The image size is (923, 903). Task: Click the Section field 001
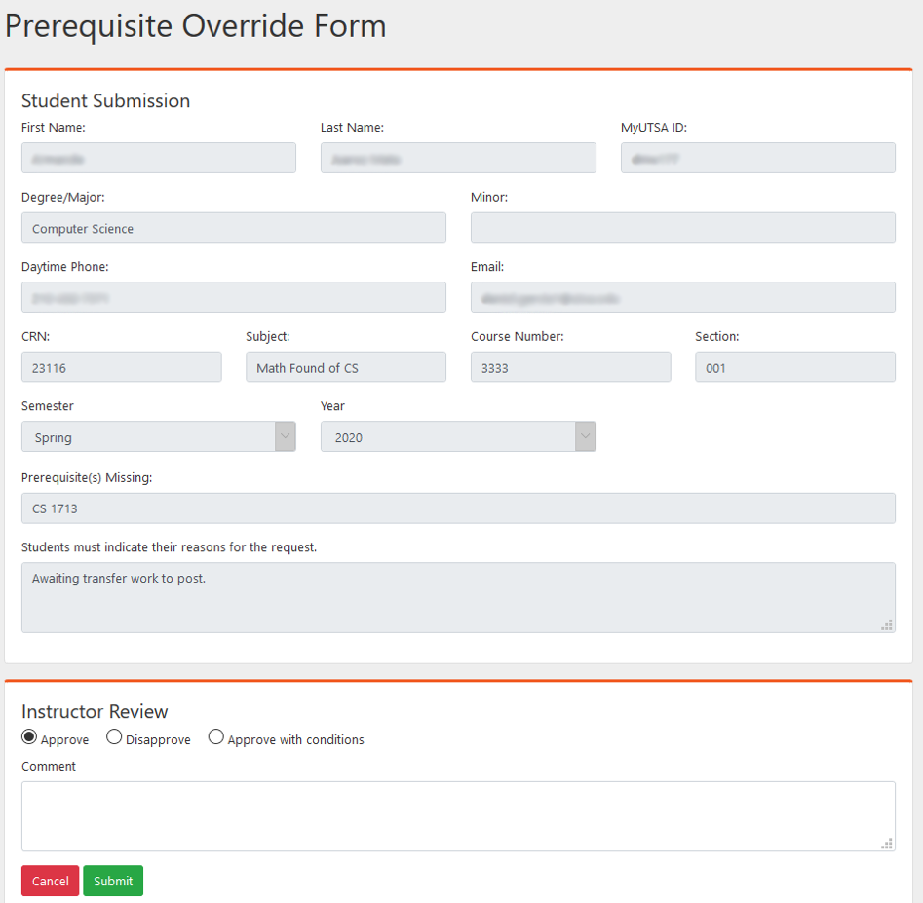tap(795, 367)
